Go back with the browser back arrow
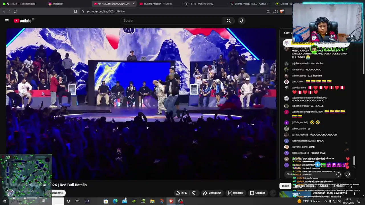The width and height of the screenshot is (365, 205). pyautogui.click(x=4, y=11)
